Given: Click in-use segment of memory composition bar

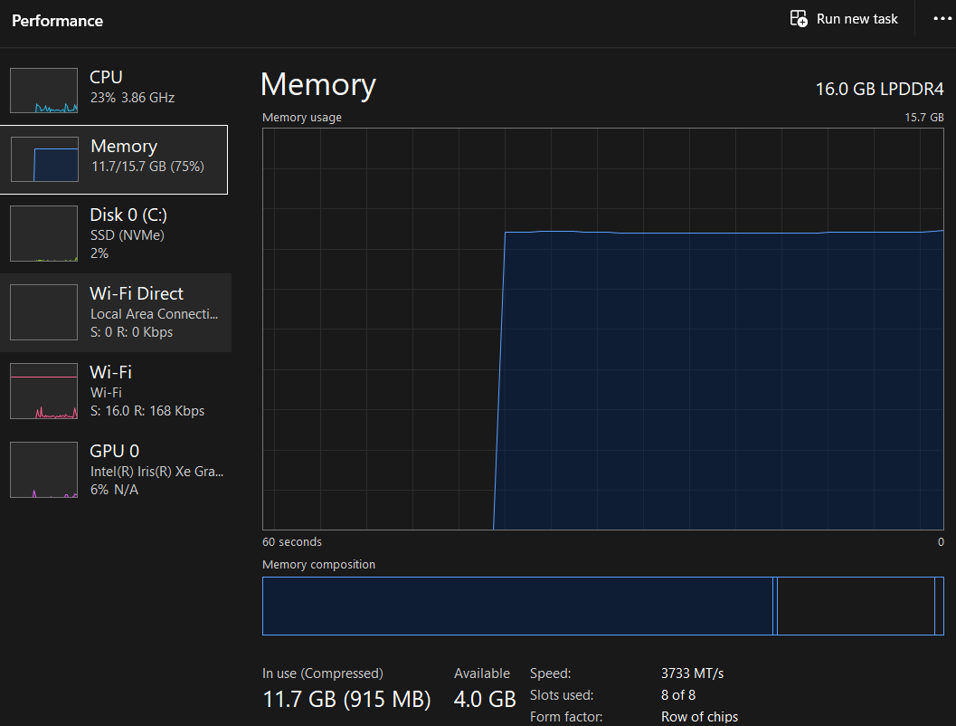Looking at the screenshot, I should [x=517, y=606].
